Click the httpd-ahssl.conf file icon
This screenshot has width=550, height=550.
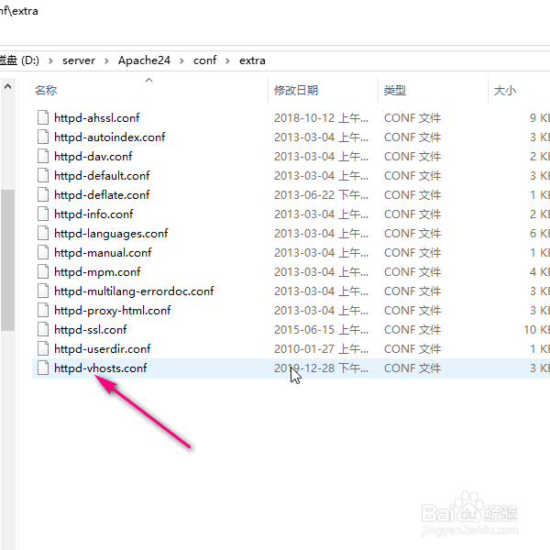pos(43,118)
